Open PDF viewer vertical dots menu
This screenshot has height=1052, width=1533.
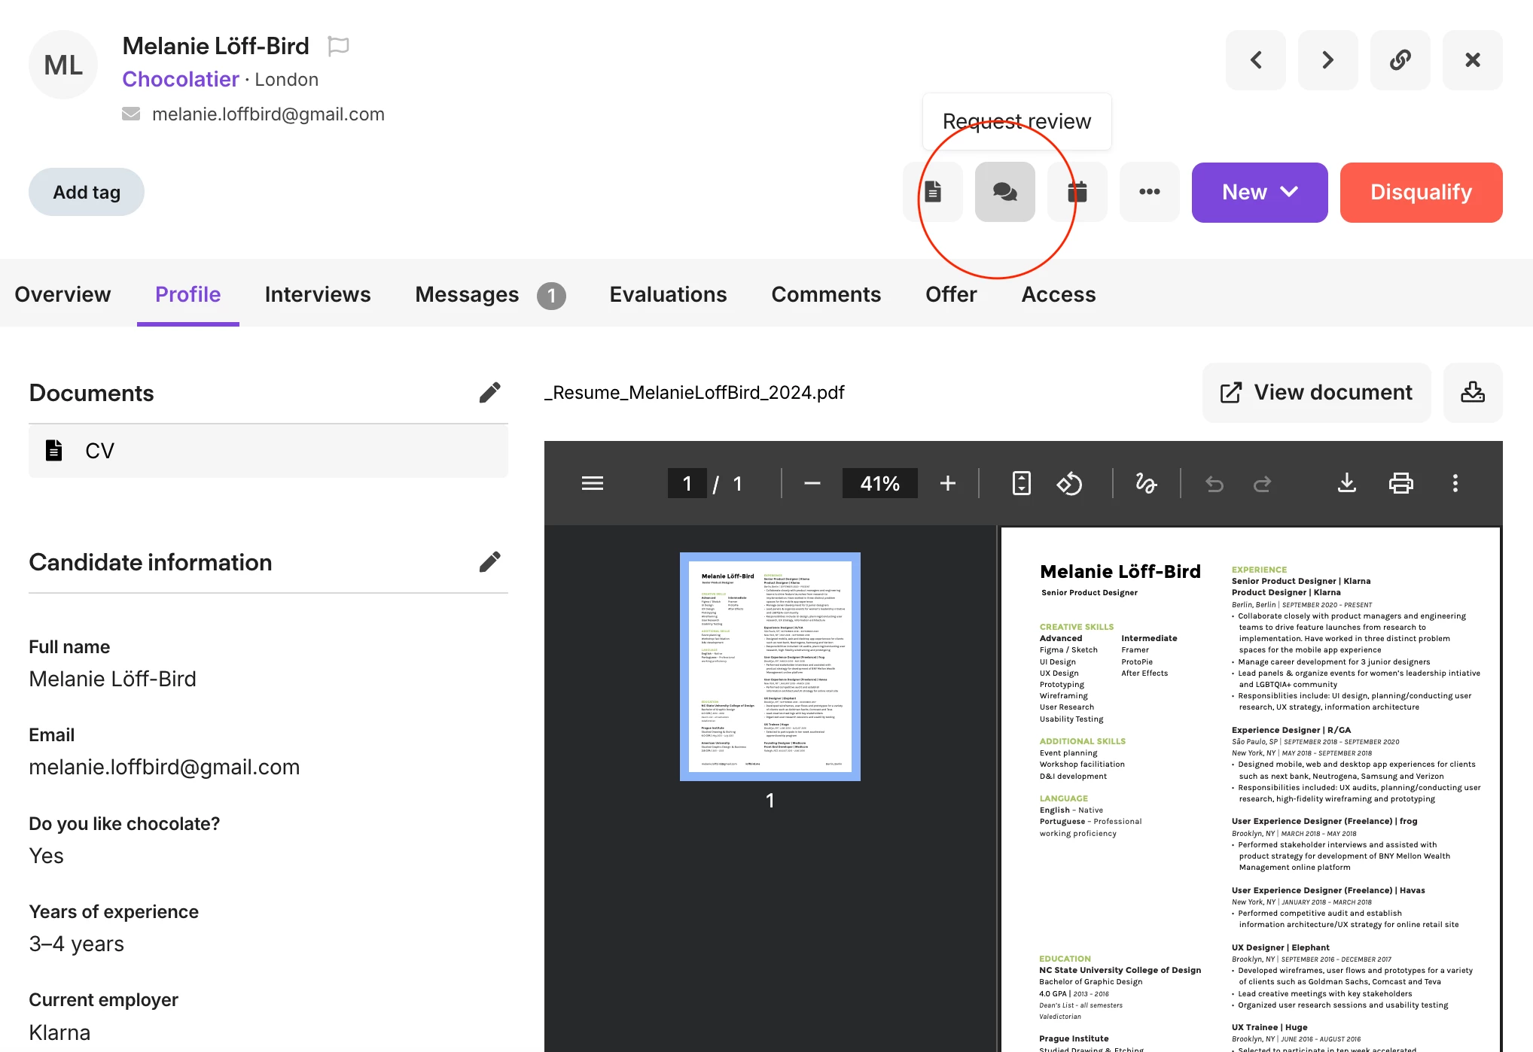(1455, 483)
